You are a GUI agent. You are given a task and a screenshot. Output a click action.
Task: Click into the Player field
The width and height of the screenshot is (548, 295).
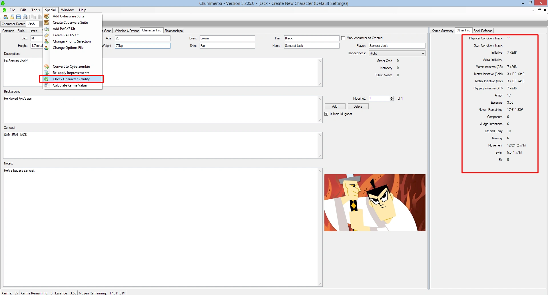[397, 46]
